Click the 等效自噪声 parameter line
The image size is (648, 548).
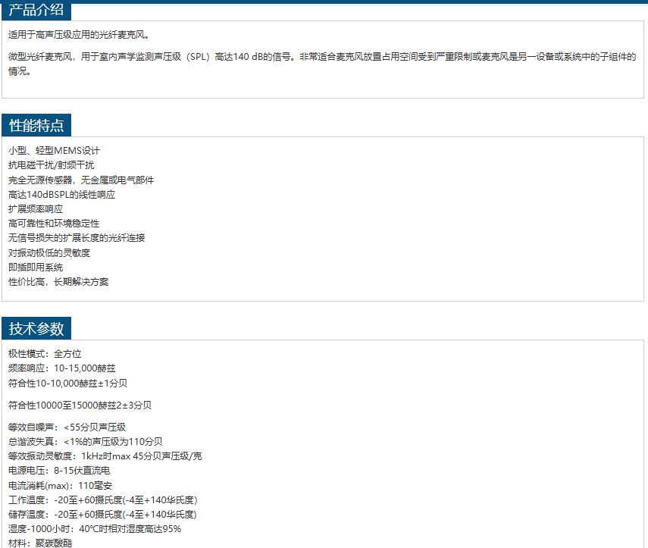tap(67, 427)
